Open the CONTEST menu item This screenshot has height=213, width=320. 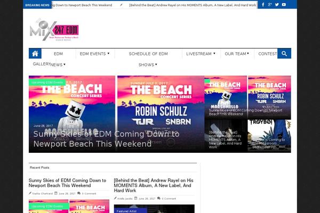268,54
